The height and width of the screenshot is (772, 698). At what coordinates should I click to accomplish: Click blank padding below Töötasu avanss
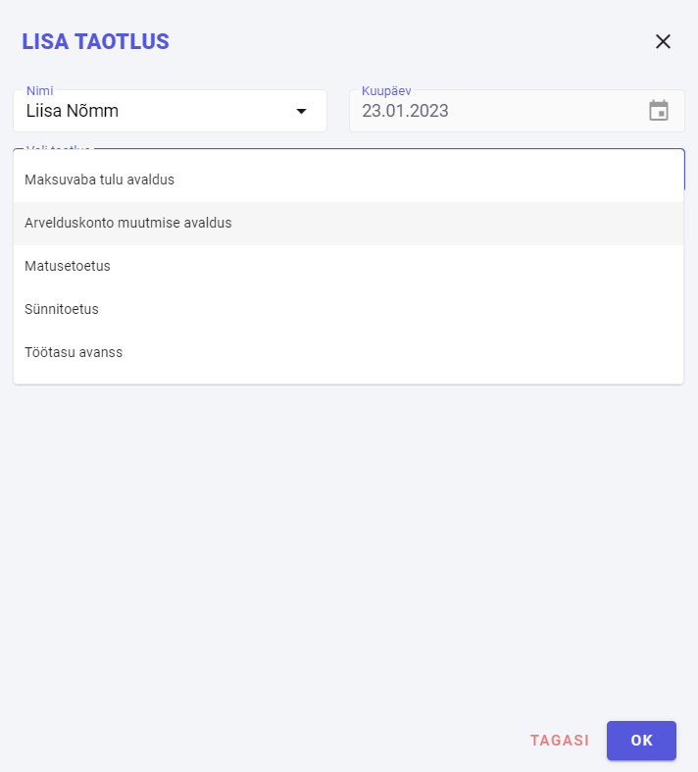(x=348, y=379)
